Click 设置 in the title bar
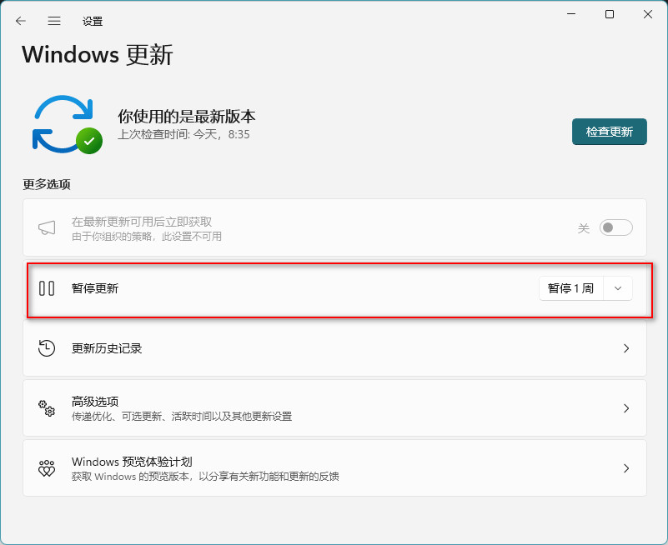Viewport: 668px width, 545px height. (x=93, y=21)
